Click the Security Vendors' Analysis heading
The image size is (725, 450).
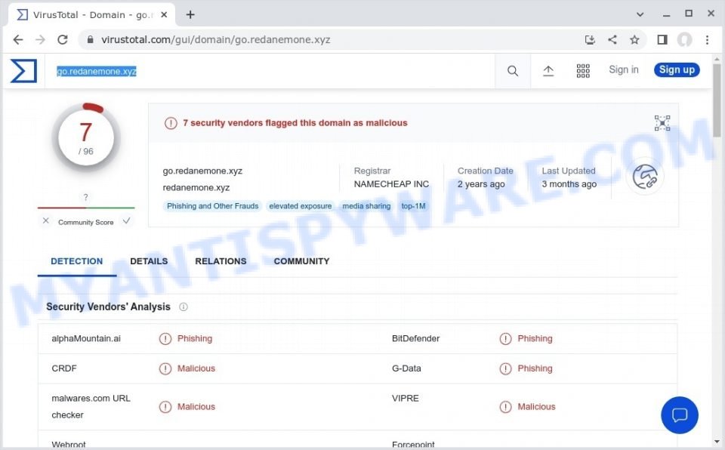click(108, 307)
